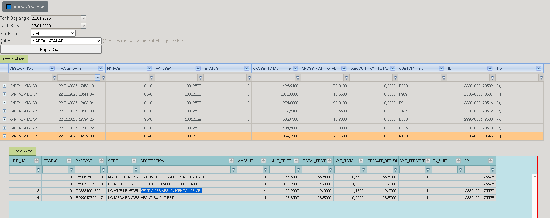Click filter funnel icon under Tip column

541,78
